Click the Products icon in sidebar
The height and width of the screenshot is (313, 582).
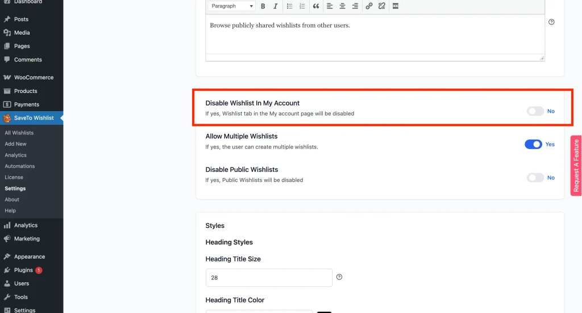[x=7, y=91]
